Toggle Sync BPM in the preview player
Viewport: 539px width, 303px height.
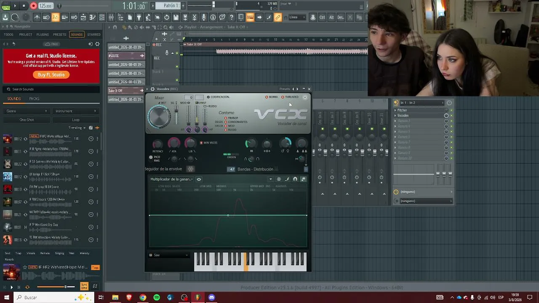(84, 286)
